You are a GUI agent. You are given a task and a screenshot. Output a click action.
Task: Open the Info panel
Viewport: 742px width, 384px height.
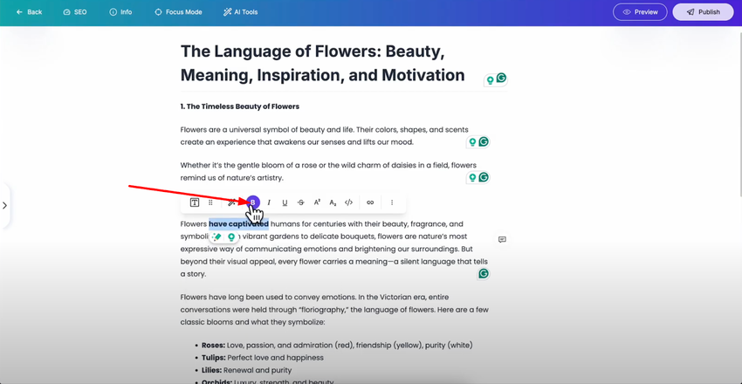120,12
